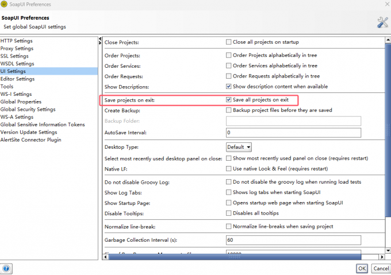Enable Disables all tooltips checkbox
The image size is (391, 275).
point(228,213)
